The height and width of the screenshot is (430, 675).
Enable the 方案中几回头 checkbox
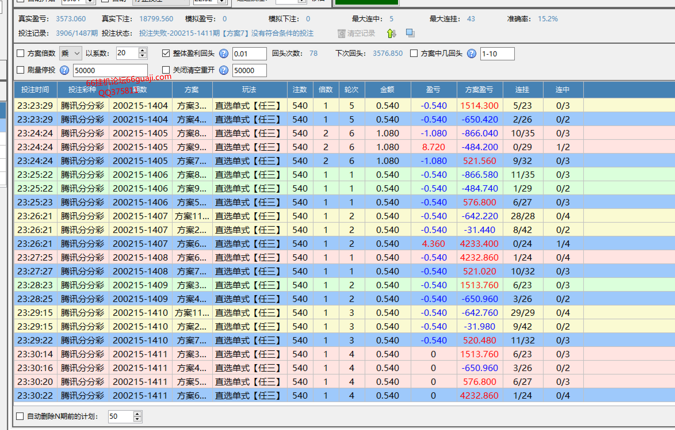click(414, 53)
